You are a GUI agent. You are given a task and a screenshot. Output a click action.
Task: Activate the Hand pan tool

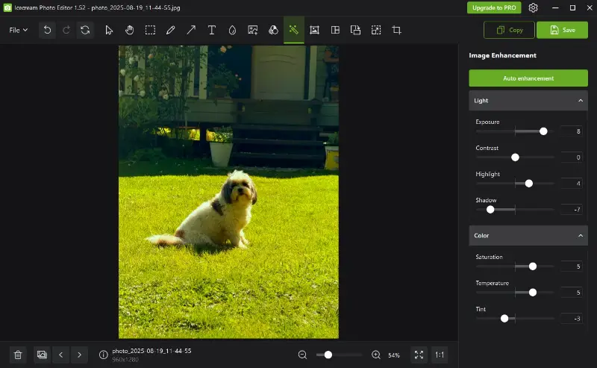click(x=129, y=30)
